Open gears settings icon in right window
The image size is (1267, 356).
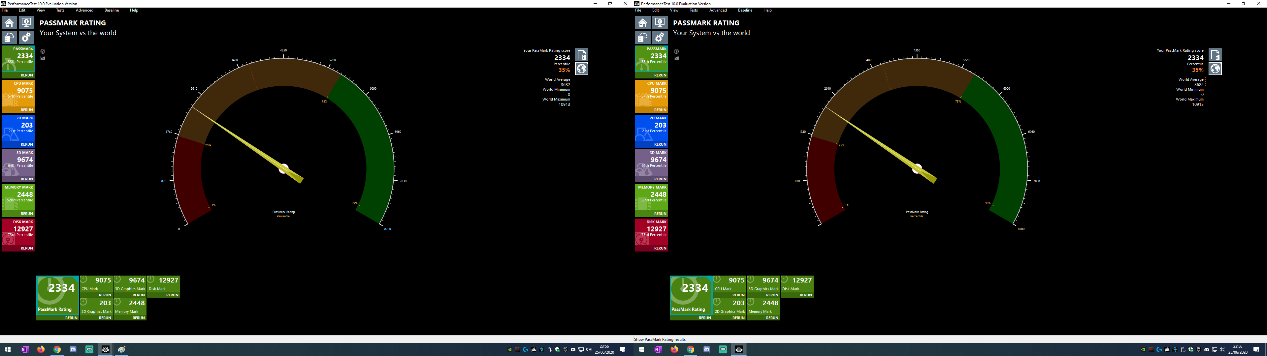point(660,37)
